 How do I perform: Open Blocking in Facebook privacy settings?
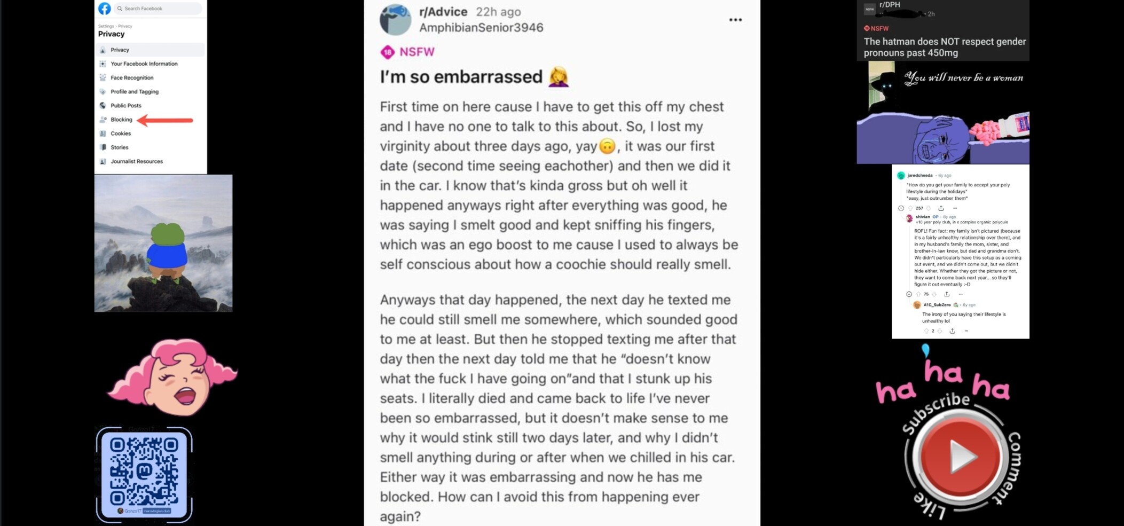[x=121, y=120]
